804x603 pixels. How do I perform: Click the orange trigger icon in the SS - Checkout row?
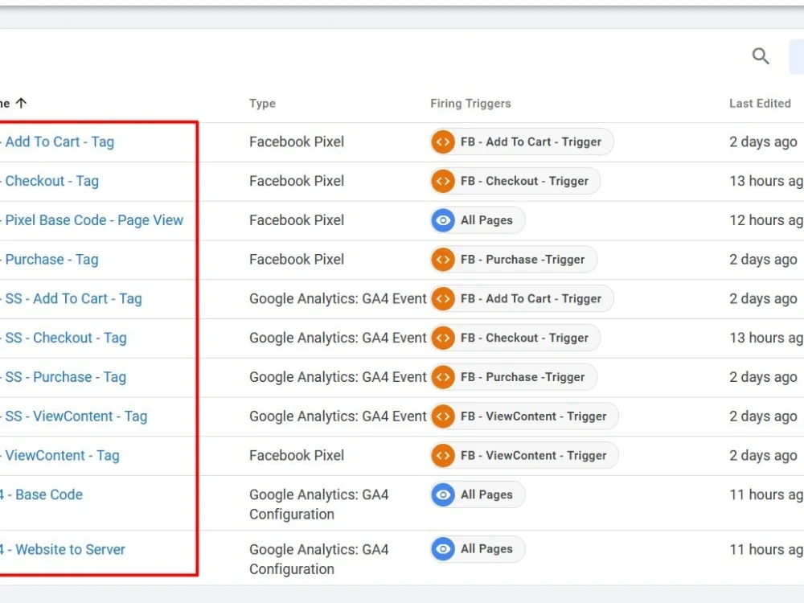(x=443, y=338)
